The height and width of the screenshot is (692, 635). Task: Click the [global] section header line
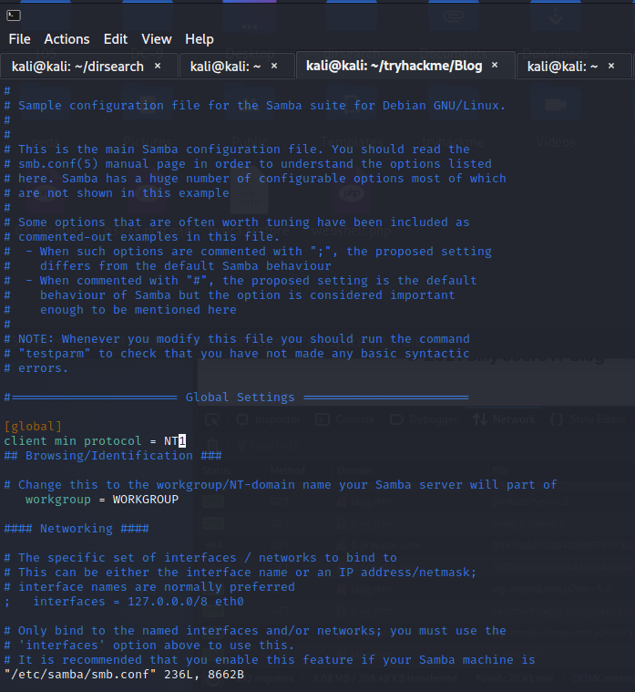[x=33, y=427]
